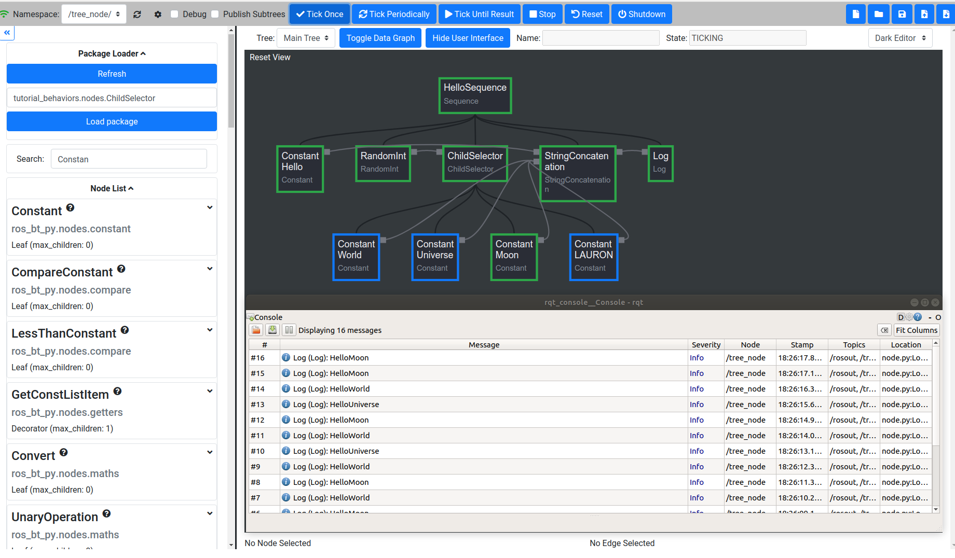The width and height of the screenshot is (955, 558).
Task: Click the open folder icon button
Action: point(878,14)
